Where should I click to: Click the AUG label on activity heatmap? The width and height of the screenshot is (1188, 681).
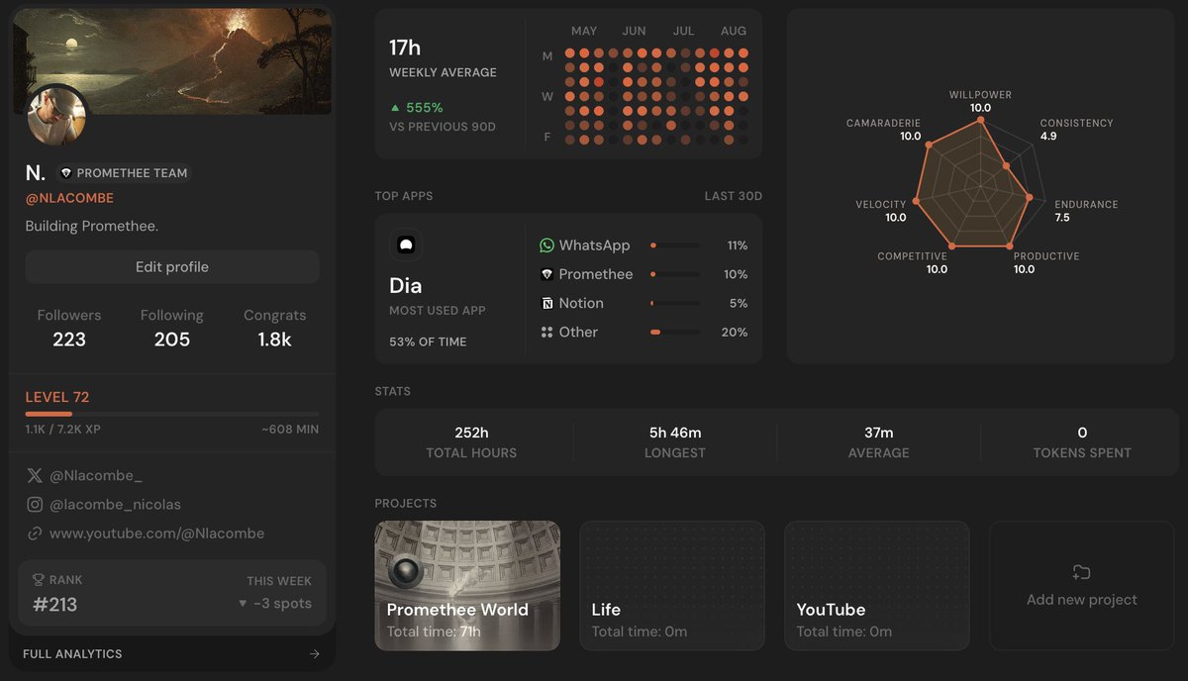(x=734, y=31)
